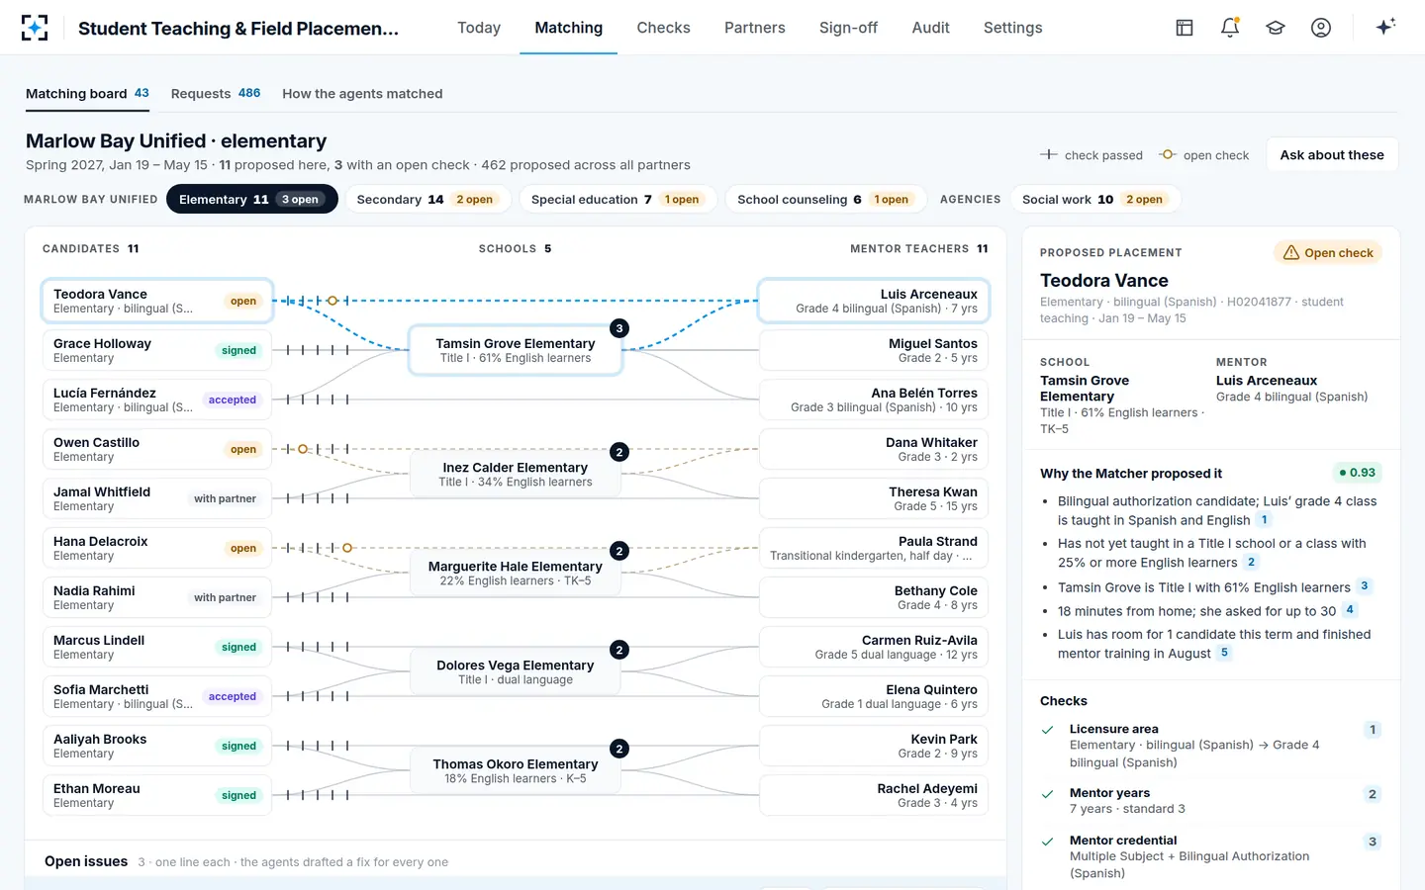This screenshot has height=890, width=1425.
Task: Select Social work 10 filter chip
Action: pyautogui.click(x=1095, y=199)
